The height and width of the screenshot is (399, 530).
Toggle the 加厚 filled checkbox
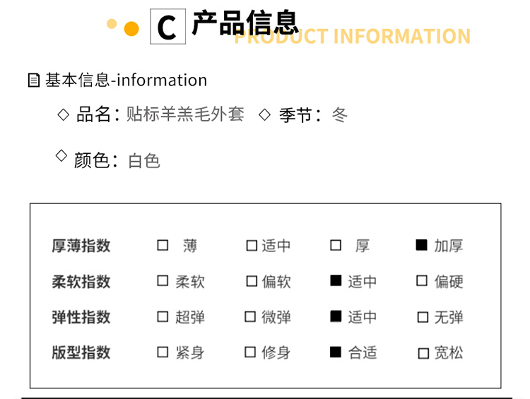pyautogui.click(x=422, y=245)
